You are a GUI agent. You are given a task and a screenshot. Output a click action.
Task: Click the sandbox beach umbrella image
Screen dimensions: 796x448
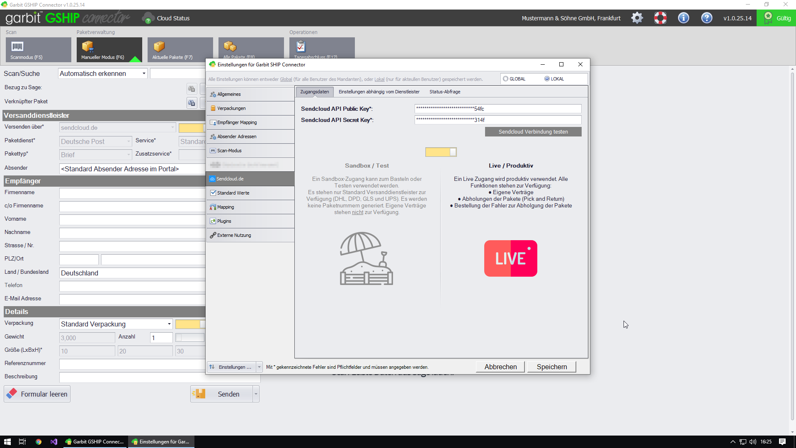tap(366, 258)
